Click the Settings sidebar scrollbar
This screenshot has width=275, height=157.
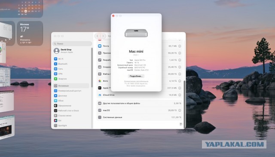(x=92, y=67)
